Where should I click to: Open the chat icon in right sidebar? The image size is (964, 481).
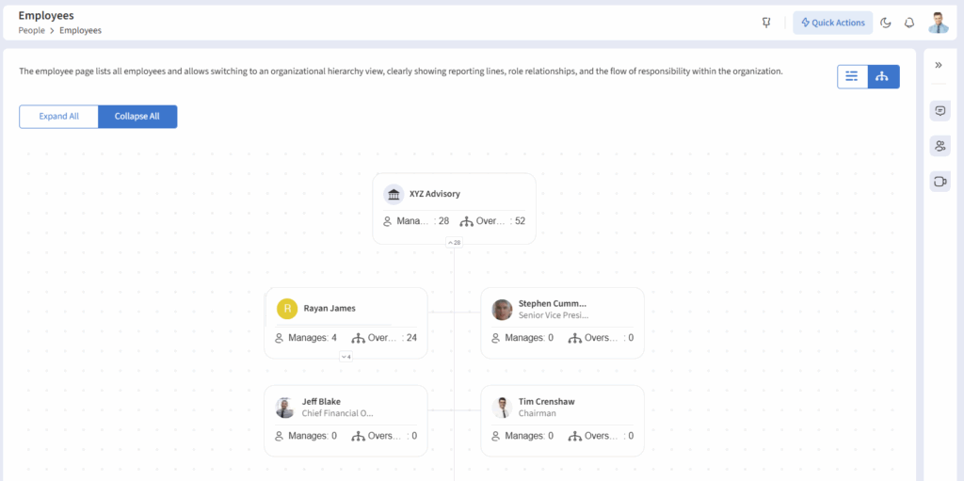[940, 111]
